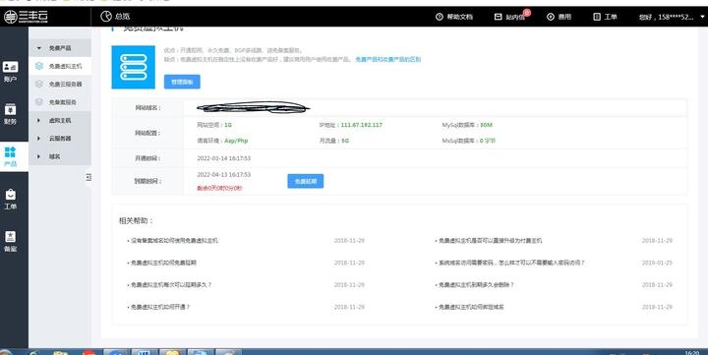708x355 pixels.
Task: Click the 免费延期 blue button
Action: click(305, 181)
